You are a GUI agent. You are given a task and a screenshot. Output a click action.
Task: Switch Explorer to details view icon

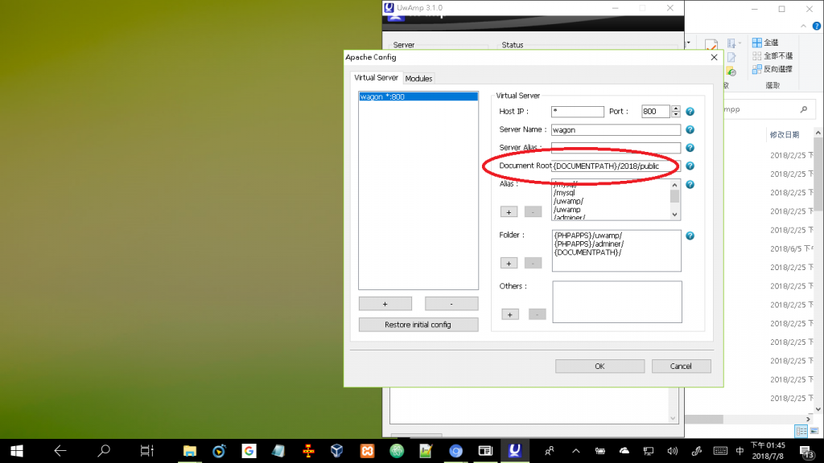(x=801, y=431)
